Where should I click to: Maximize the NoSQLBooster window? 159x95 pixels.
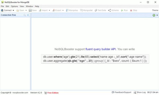click(148, 2)
